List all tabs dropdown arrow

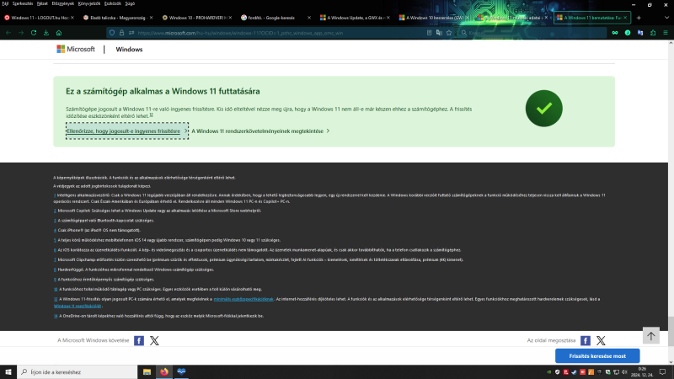pyautogui.click(x=666, y=18)
